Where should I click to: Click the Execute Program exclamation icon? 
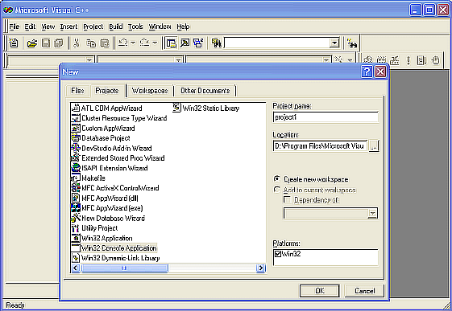click(x=408, y=60)
